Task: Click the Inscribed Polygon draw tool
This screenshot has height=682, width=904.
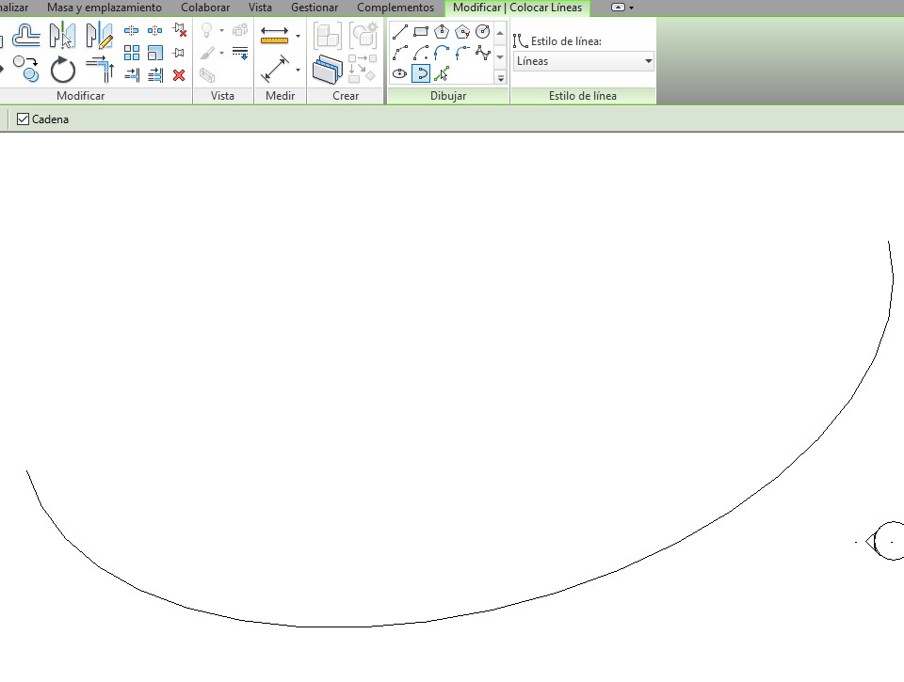Action: click(x=442, y=32)
